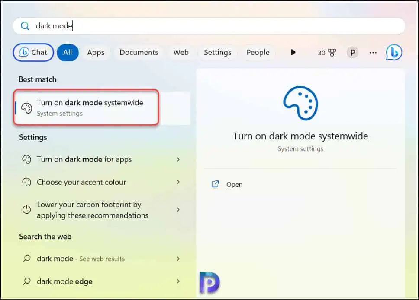Switch to the People filter
This screenshot has height=300, width=419.
pos(258,52)
